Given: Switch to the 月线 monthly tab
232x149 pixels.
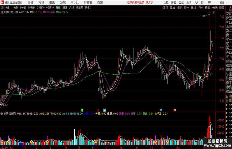Looking at the screenshot, I should pos(72,8).
